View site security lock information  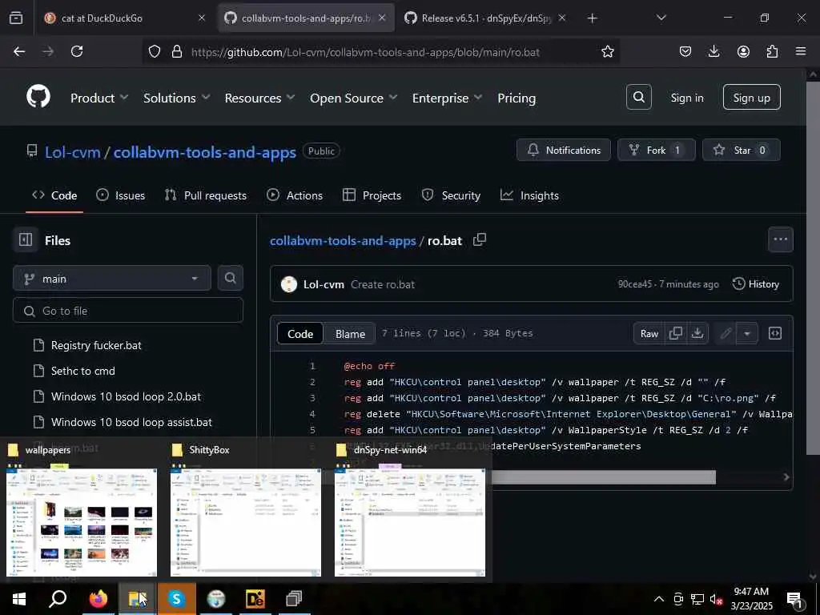pos(177,51)
